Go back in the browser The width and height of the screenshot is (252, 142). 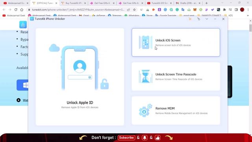point(4,9)
